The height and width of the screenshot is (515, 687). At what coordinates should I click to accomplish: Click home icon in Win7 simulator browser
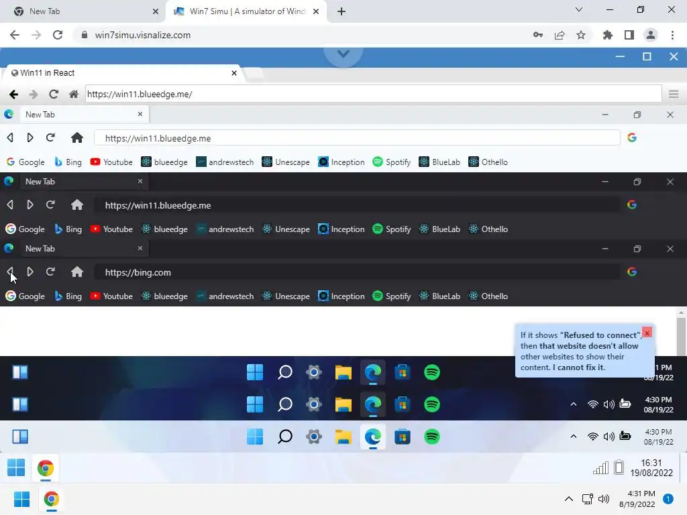(74, 94)
